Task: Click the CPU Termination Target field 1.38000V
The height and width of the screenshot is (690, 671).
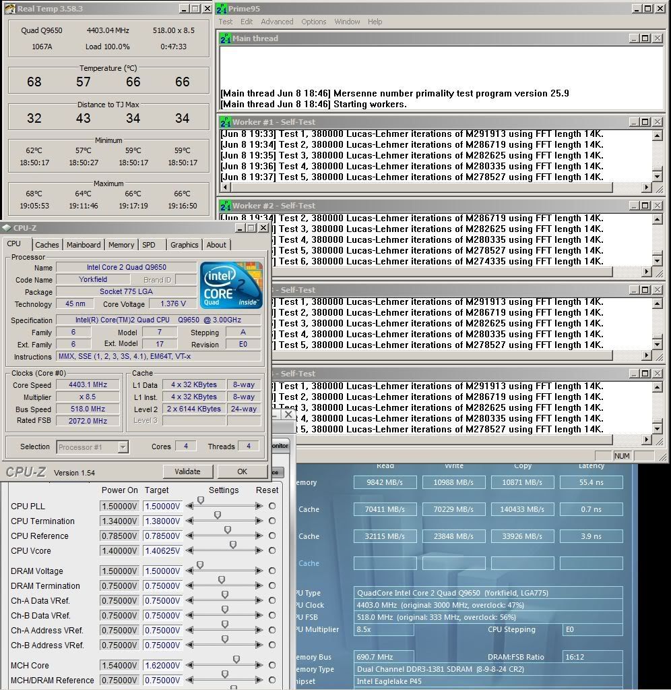Action: [162, 521]
